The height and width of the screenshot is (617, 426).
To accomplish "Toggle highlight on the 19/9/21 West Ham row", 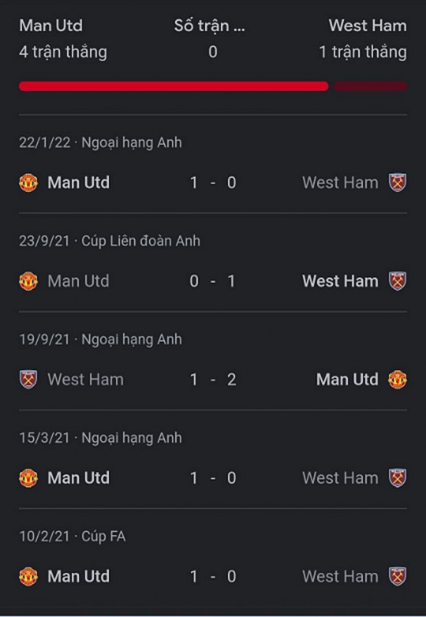I will pyautogui.click(x=213, y=379).
